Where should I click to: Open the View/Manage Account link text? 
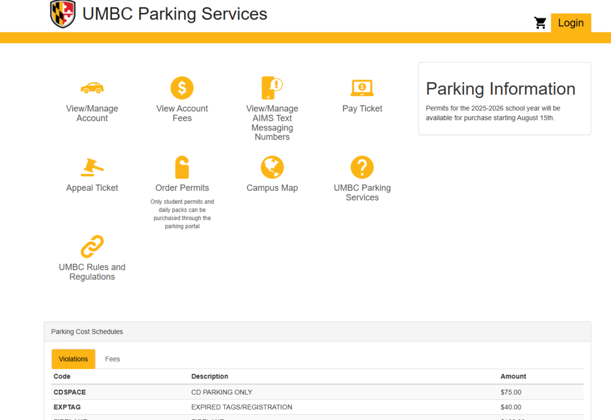click(92, 113)
